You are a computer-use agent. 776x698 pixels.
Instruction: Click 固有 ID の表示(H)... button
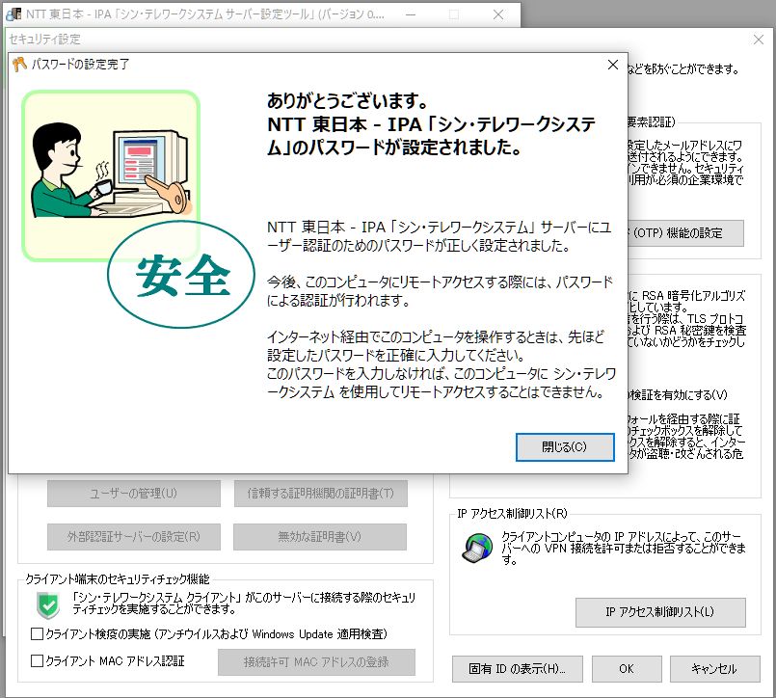click(517, 669)
